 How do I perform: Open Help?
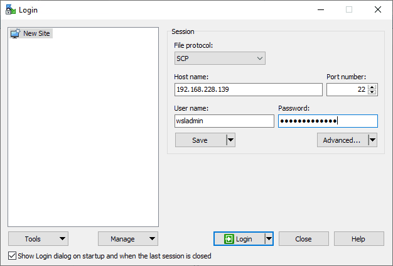(359, 239)
